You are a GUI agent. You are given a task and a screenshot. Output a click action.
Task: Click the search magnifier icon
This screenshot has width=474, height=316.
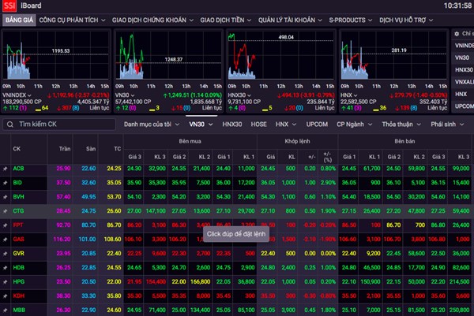pos(9,124)
